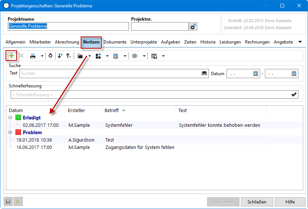Toggle the eye visibility icon in toolbar
Viewport: 308px width, 209px height.
[134, 56]
